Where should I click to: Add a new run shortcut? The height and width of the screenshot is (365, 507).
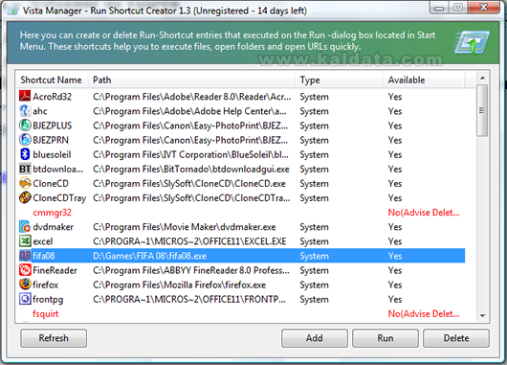[315, 338]
